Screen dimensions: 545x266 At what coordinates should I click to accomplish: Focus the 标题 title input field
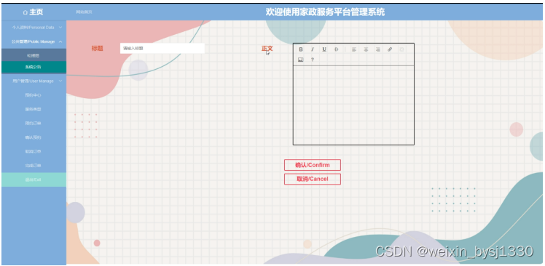click(162, 48)
